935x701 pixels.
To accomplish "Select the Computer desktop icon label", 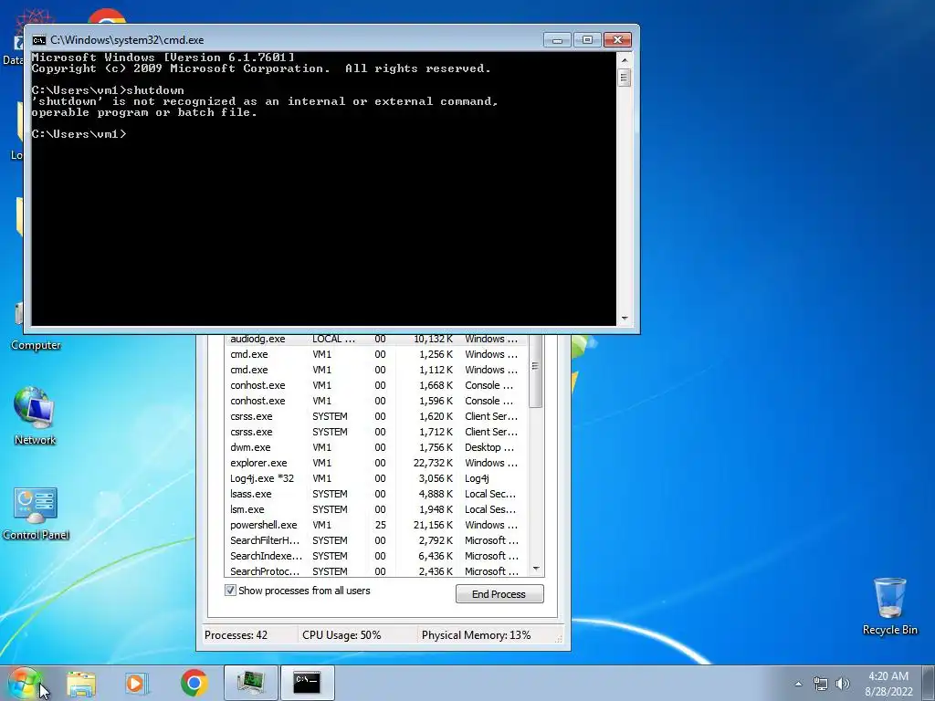I will [36, 345].
